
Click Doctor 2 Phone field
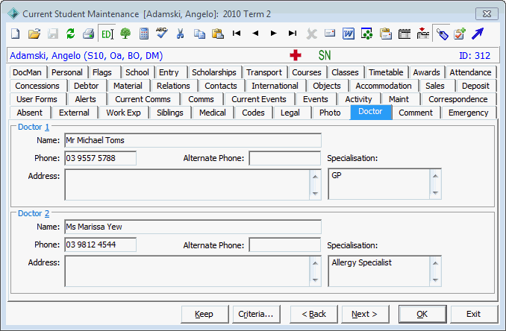tap(100, 245)
